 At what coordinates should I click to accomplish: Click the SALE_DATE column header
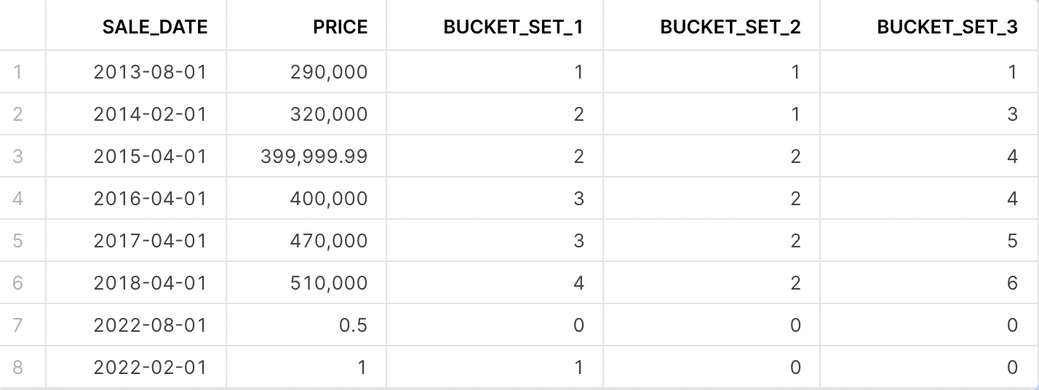[154, 28]
